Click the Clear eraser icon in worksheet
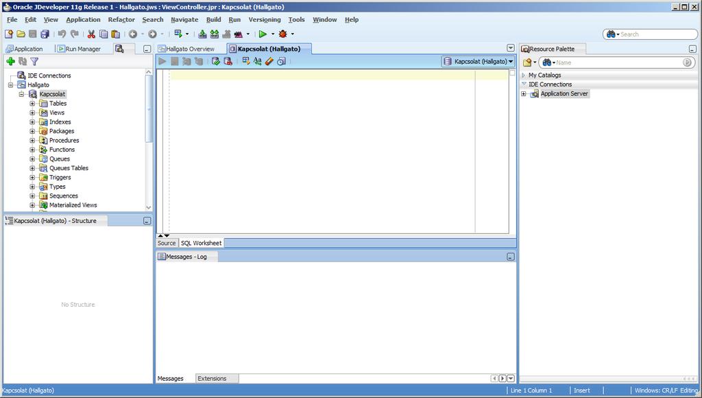702x398 pixels. click(269, 61)
